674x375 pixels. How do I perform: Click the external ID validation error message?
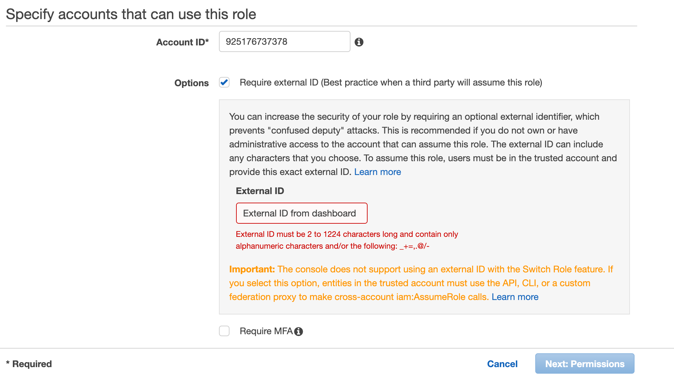(x=347, y=240)
